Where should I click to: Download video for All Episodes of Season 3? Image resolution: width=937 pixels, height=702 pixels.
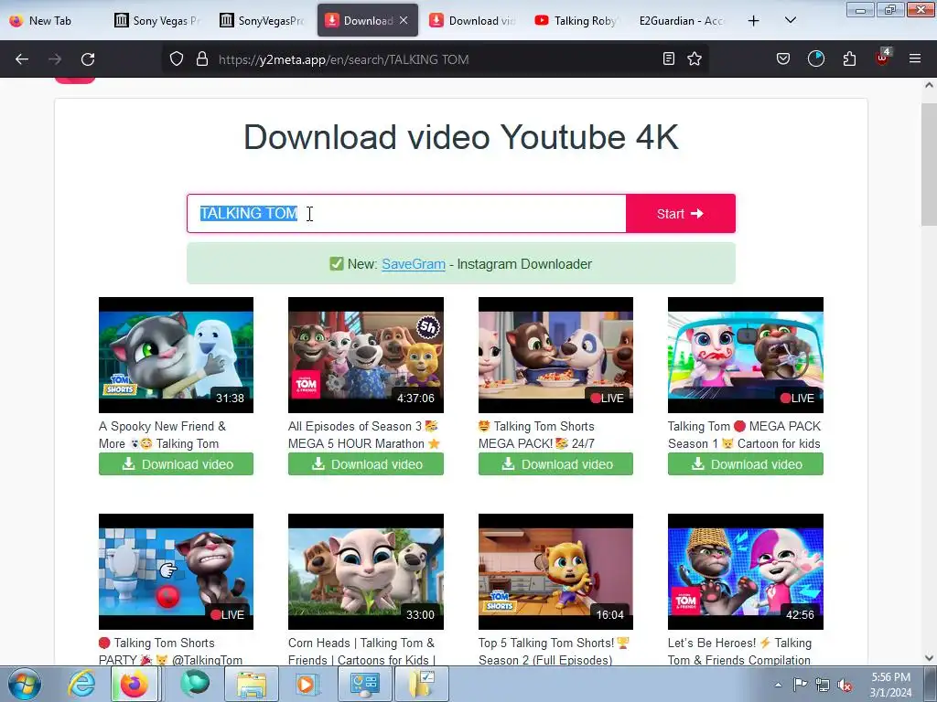[366, 463]
